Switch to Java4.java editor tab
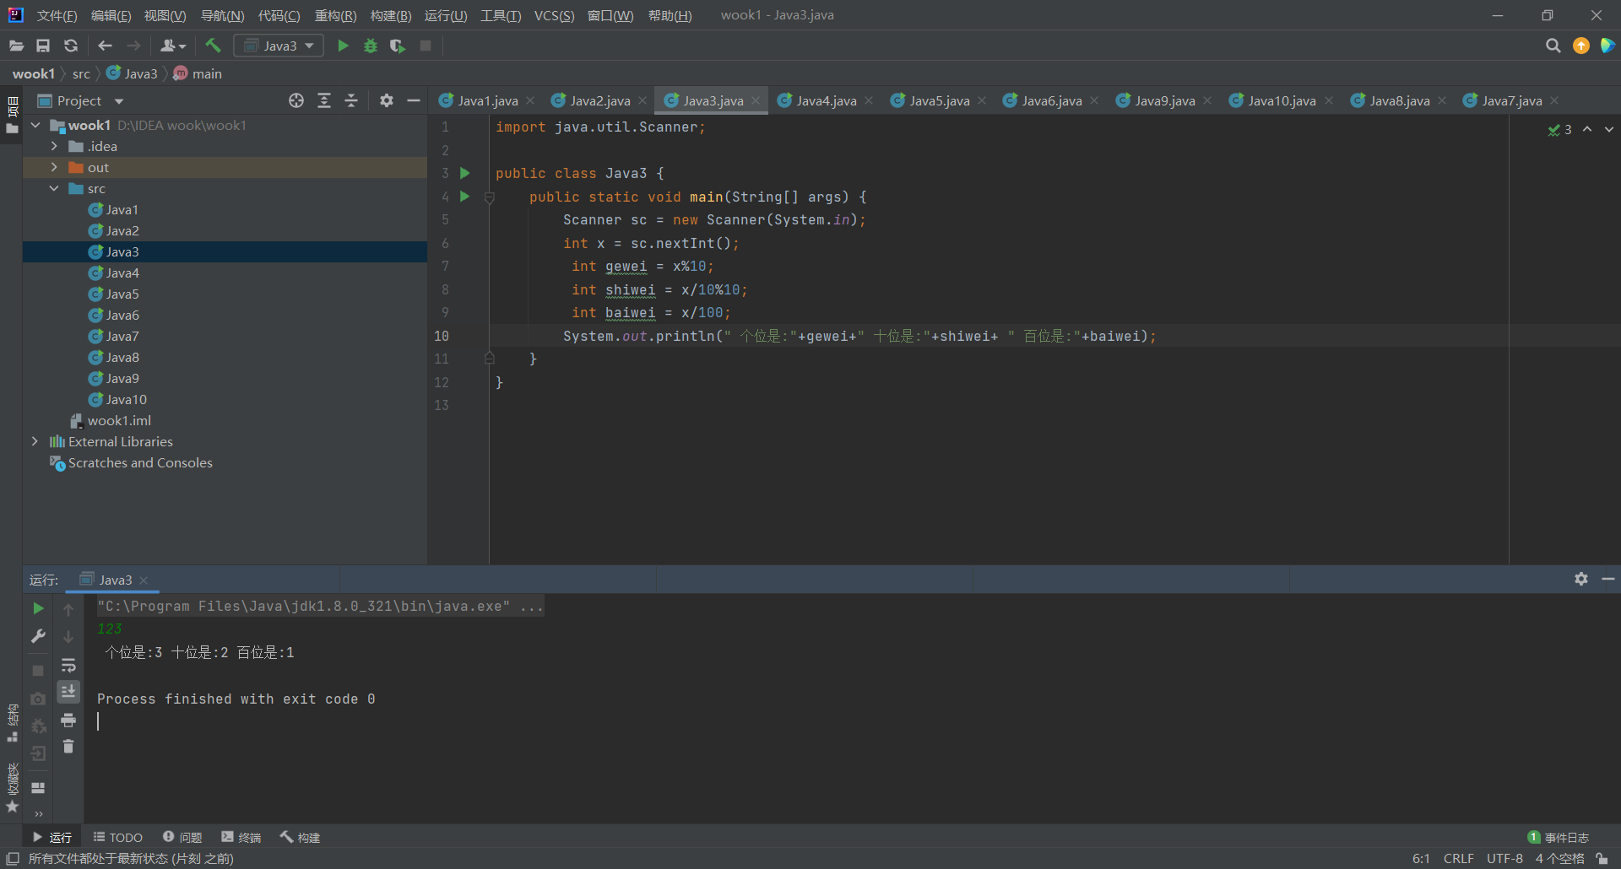 [826, 100]
